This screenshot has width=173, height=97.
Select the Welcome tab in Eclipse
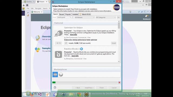coord(37,12)
